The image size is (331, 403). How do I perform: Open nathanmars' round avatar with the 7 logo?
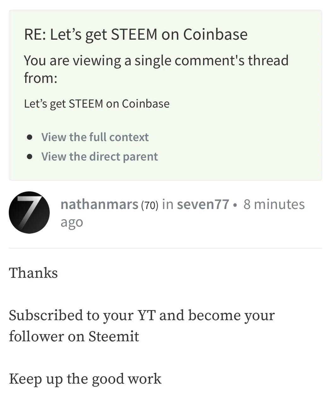point(29,213)
